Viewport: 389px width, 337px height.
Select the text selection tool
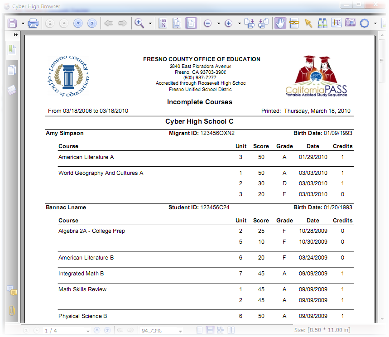click(x=336, y=23)
